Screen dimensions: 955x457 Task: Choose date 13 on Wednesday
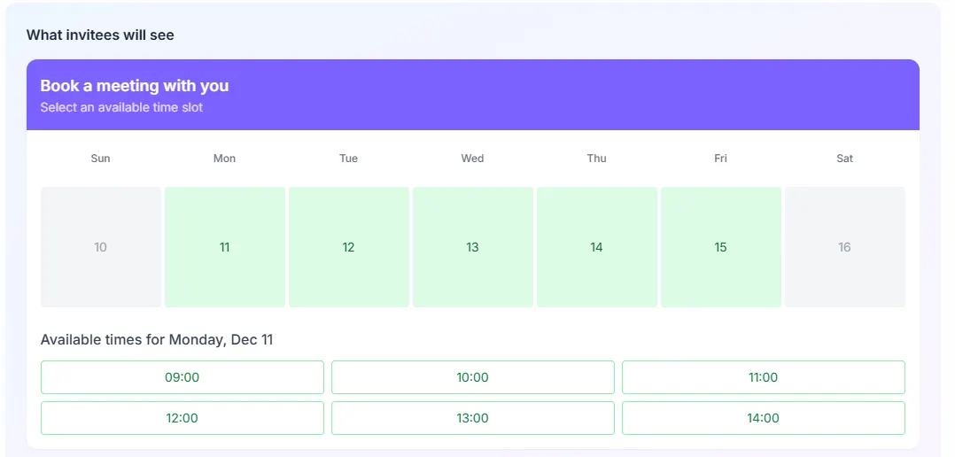click(473, 247)
